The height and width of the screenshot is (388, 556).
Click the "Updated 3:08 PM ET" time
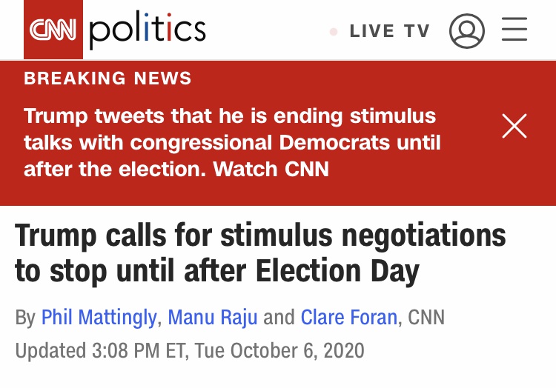click(x=101, y=349)
